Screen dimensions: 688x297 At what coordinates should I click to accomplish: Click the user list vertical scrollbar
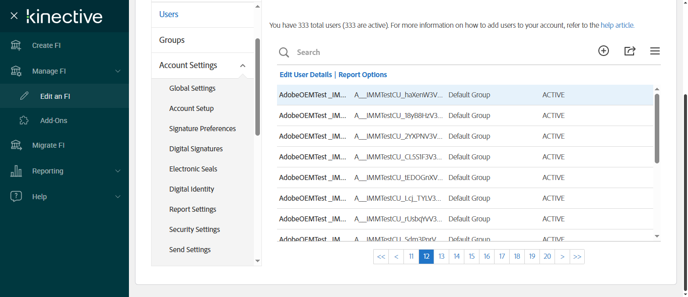(657, 129)
